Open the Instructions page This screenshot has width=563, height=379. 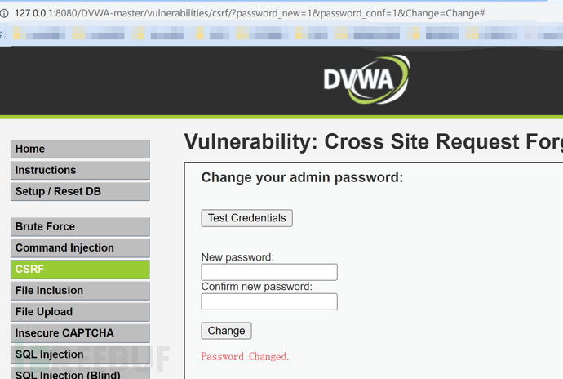(80, 170)
